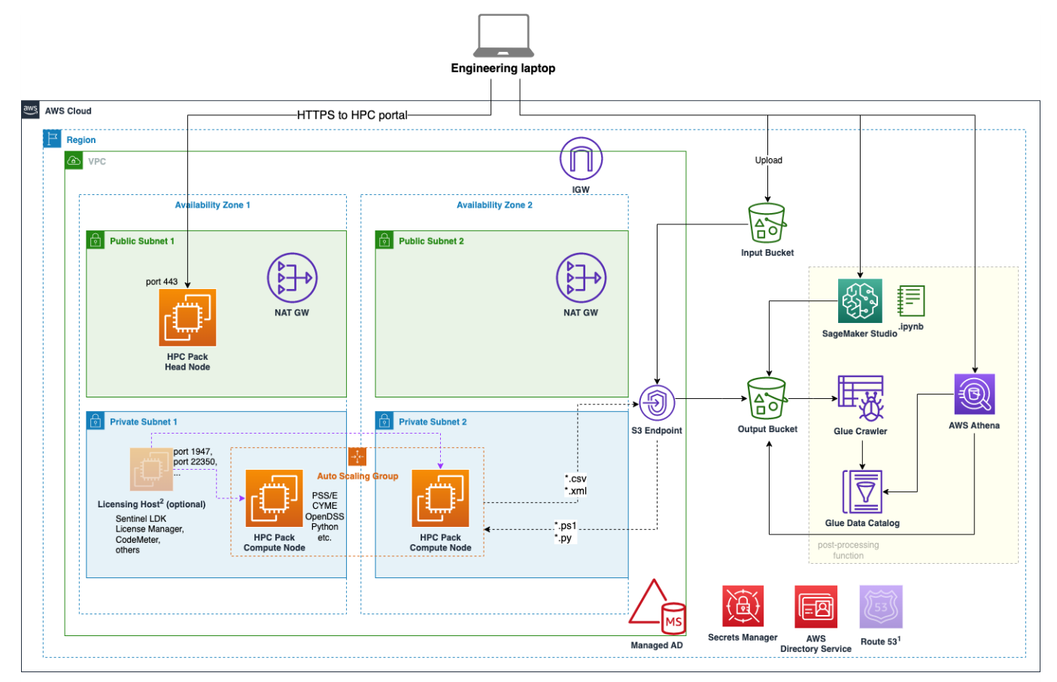Click the Input Bucket icon

point(767,224)
